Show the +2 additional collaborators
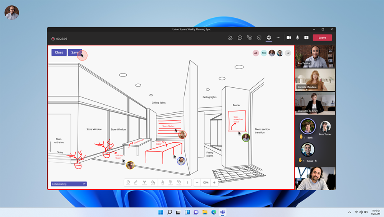The image size is (384, 217). coord(288,53)
